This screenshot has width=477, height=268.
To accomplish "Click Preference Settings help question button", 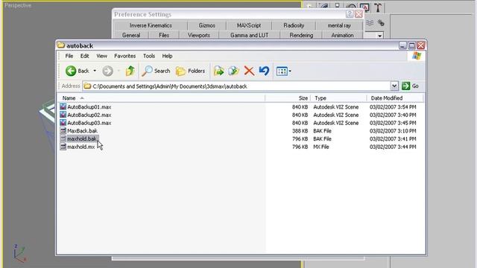I will (350, 14).
